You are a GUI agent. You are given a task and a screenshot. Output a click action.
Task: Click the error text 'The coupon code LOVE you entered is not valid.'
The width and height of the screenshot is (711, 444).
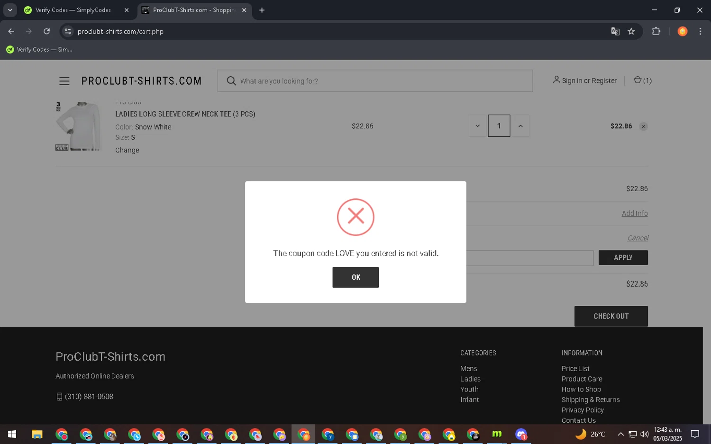(355, 254)
